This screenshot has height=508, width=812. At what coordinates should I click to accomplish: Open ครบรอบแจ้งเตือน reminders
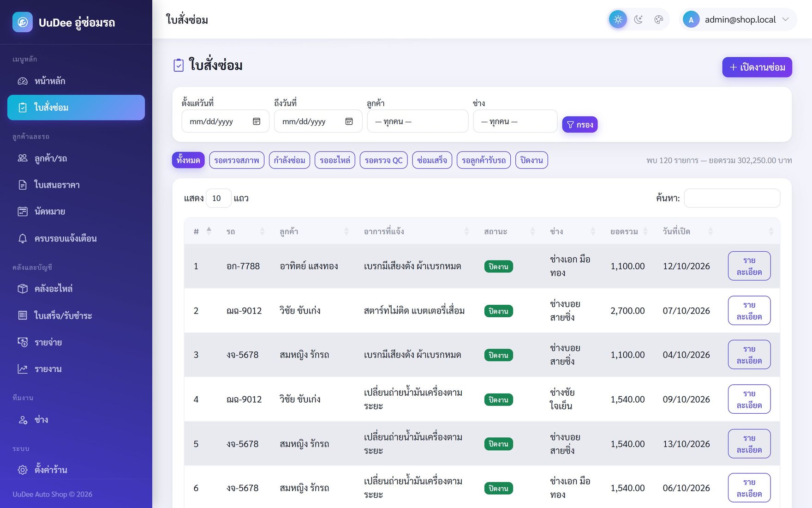[76, 238]
